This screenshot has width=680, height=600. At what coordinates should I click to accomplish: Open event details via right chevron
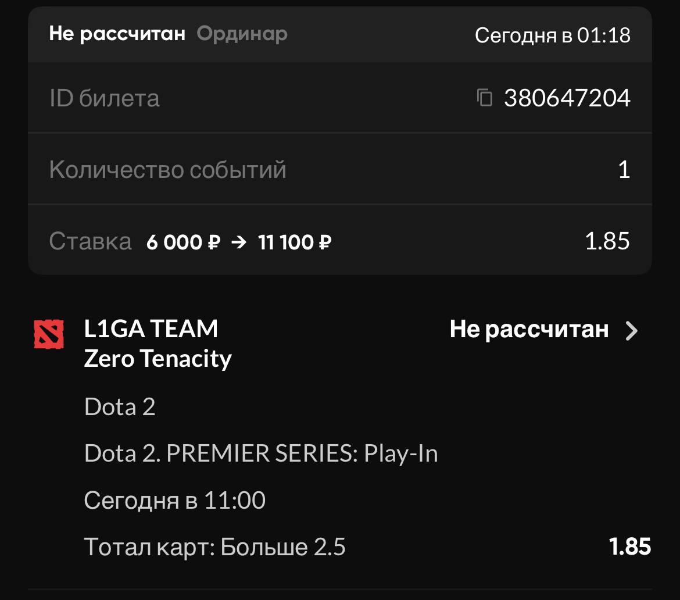(x=631, y=331)
